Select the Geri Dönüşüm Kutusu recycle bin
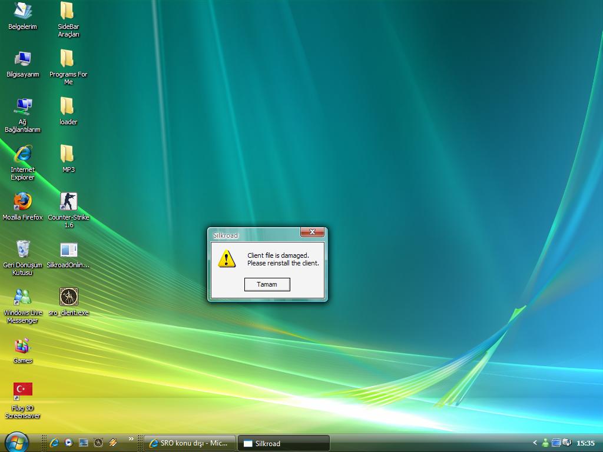The width and height of the screenshot is (603, 452). (22, 250)
